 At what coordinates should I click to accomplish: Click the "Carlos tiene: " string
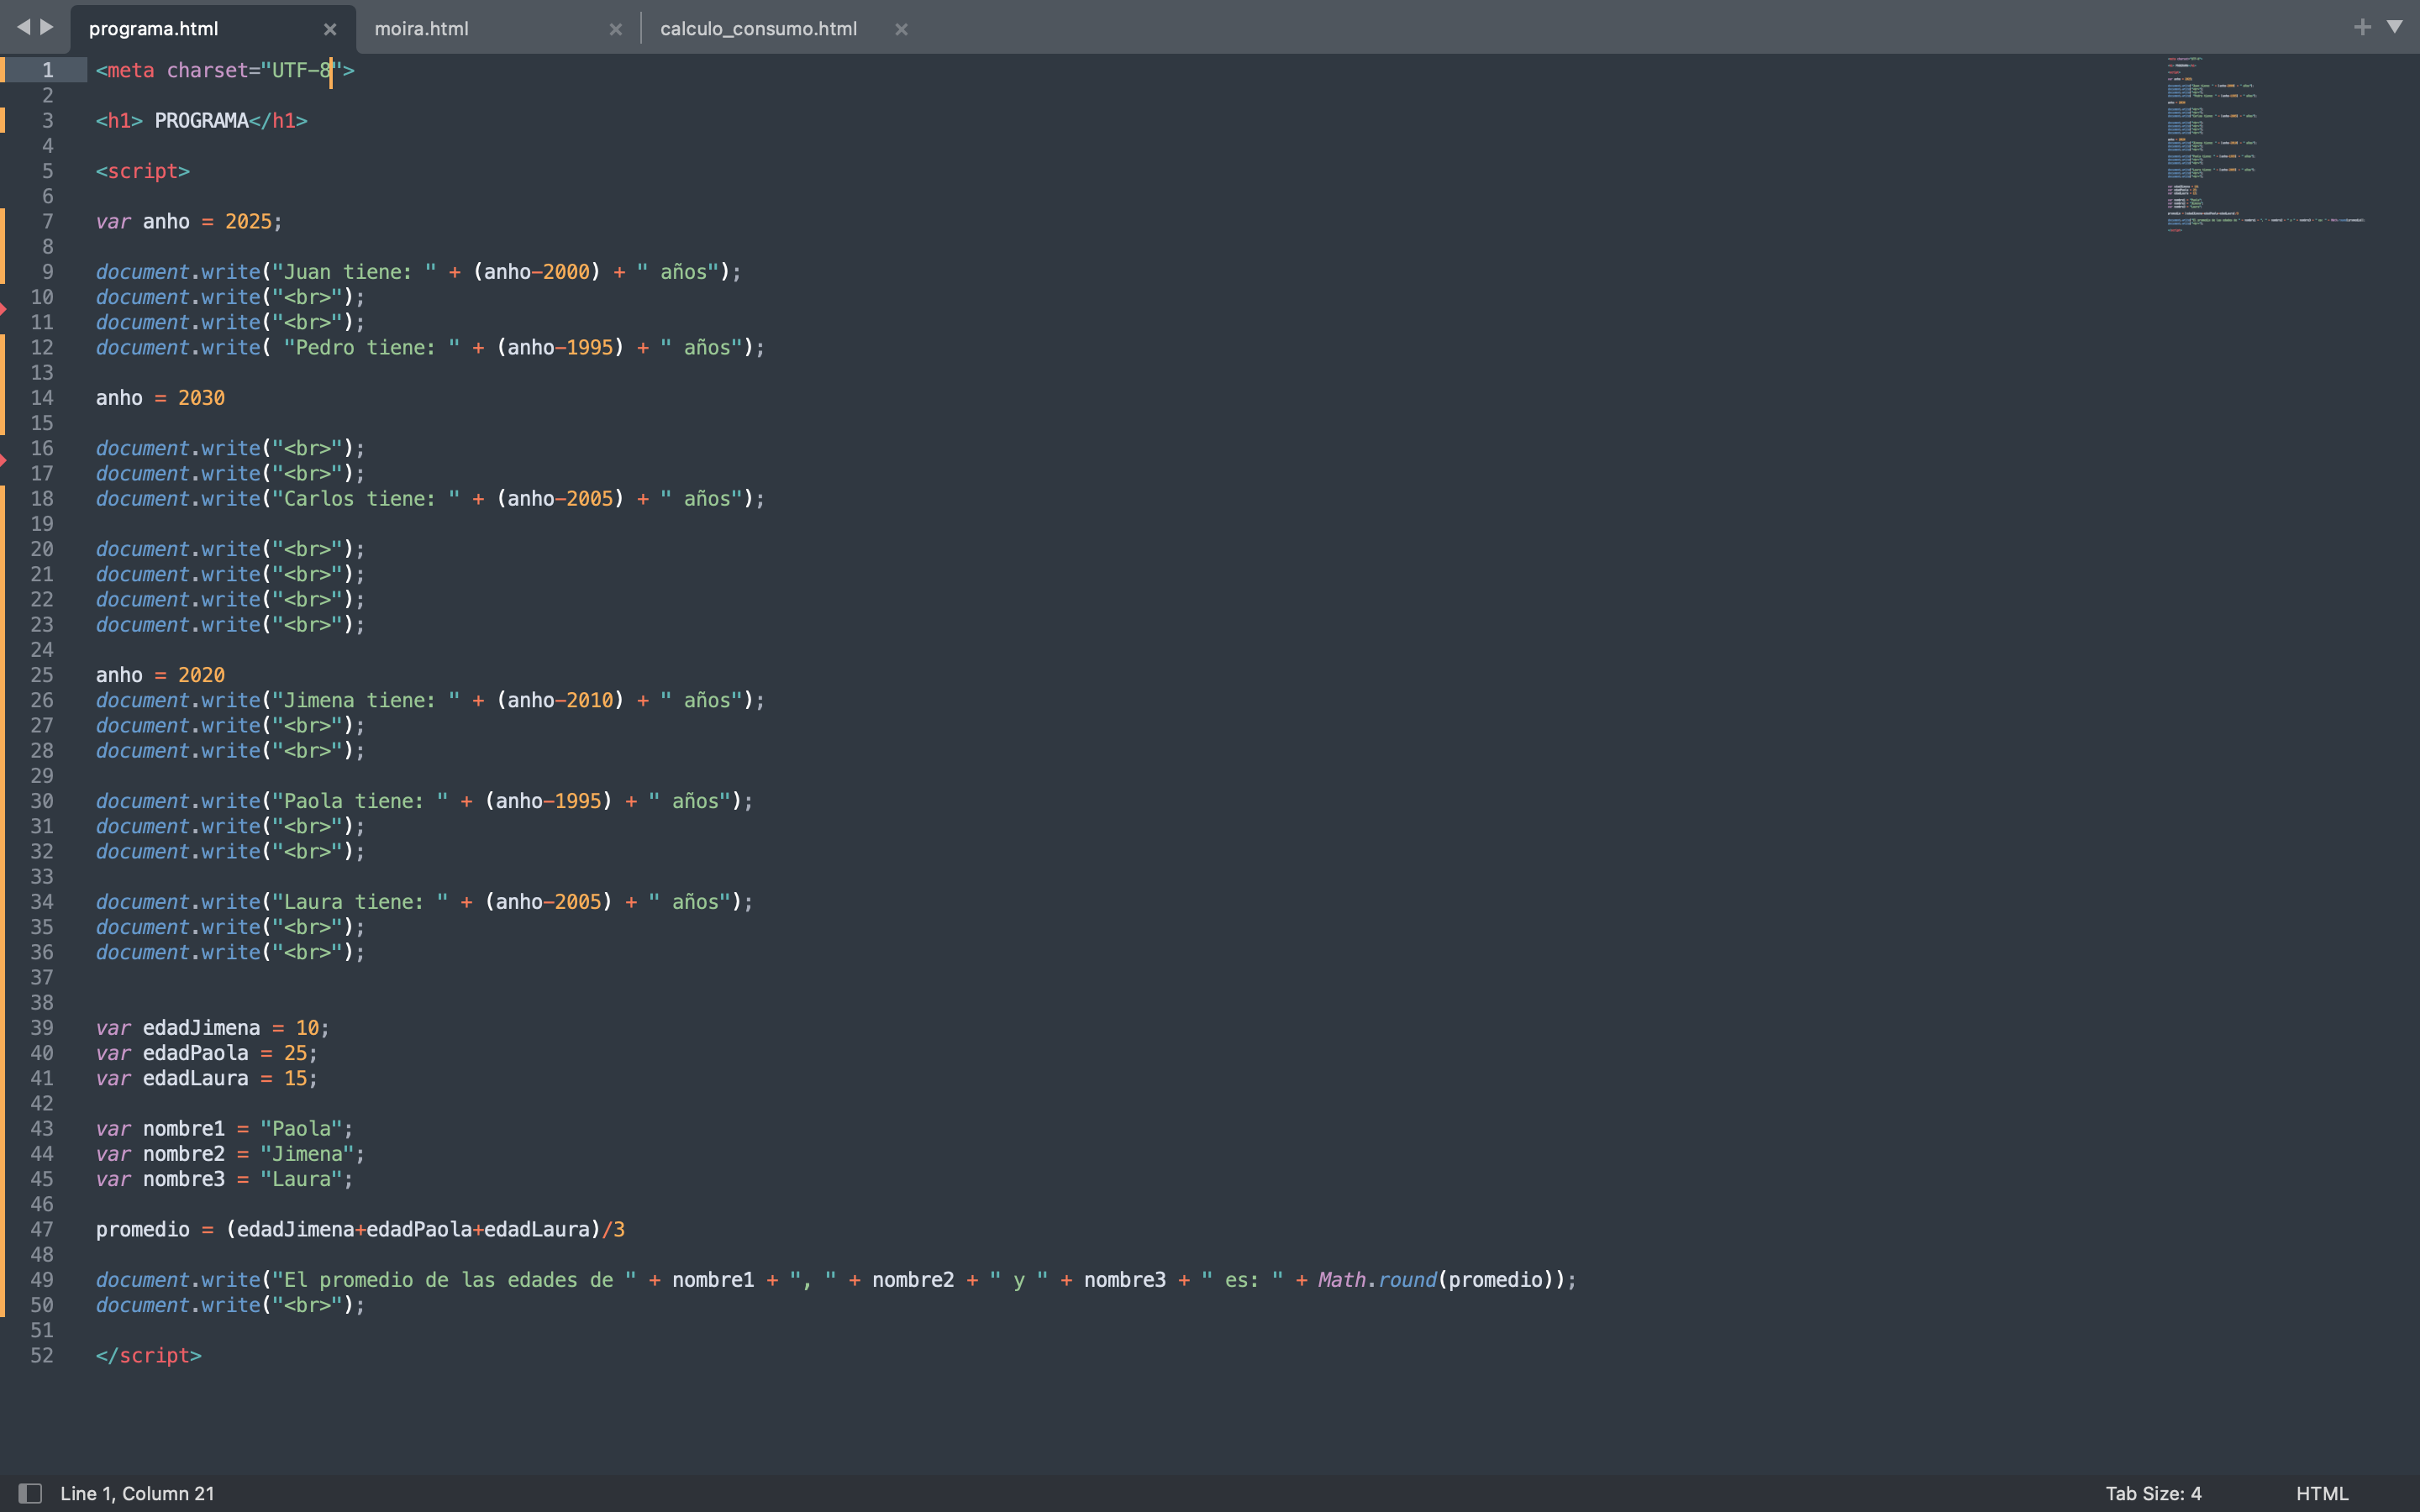pos(366,499)
